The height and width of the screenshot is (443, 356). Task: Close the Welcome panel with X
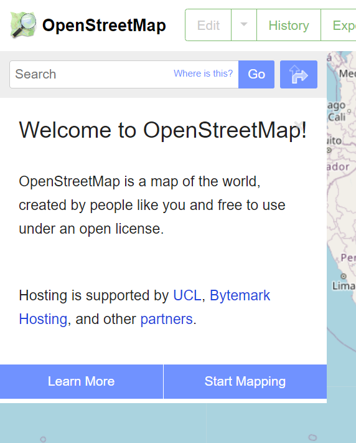(298, 125)
